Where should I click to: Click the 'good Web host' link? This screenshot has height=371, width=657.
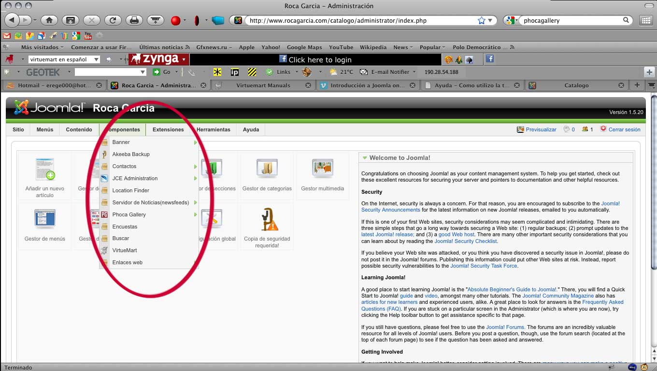tap(457, 234)
